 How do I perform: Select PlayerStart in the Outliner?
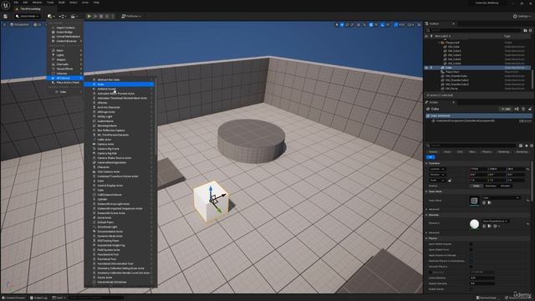(x=452, y=72)
